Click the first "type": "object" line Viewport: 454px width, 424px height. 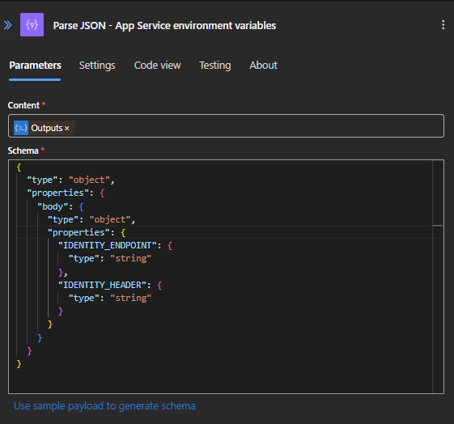(x=71, y=180)
